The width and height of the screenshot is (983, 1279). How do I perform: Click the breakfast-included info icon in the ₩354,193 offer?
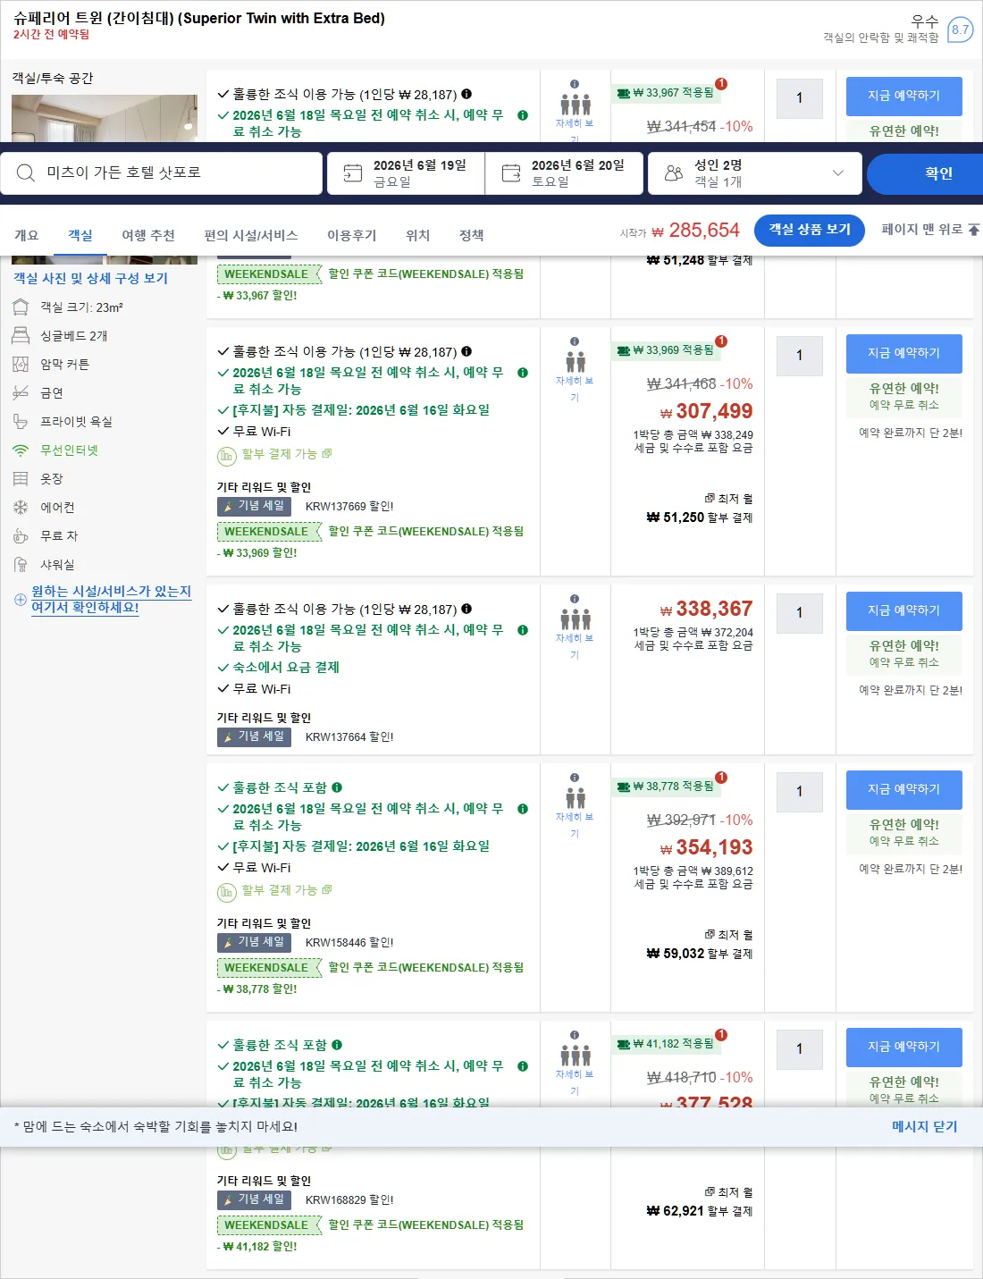(x=337, y=788)
